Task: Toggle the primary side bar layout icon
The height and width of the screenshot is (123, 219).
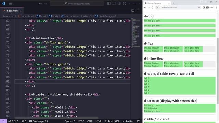Action: (109, 4)
